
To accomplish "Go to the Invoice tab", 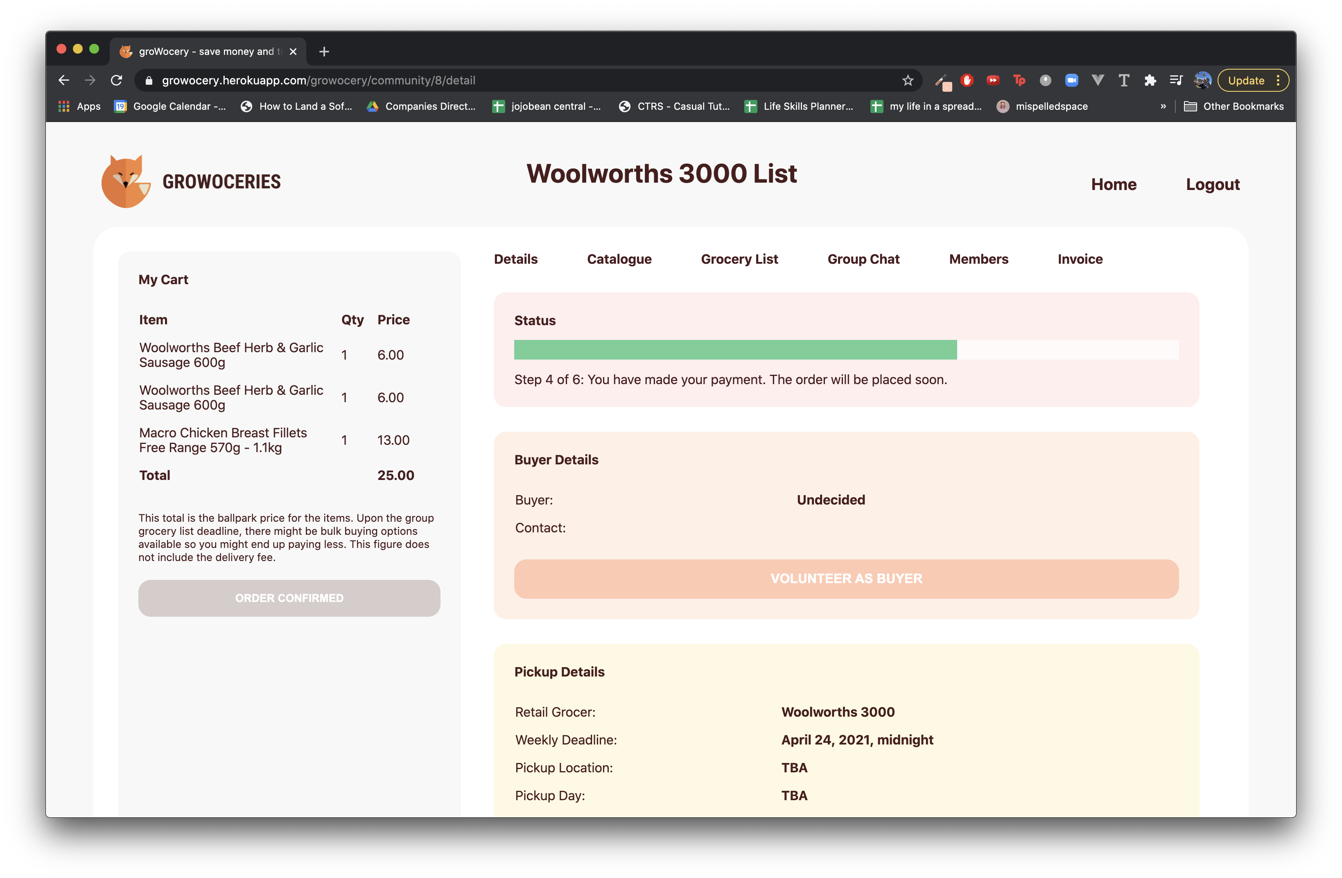I will pyautogui.click(x=1079, y=259).
